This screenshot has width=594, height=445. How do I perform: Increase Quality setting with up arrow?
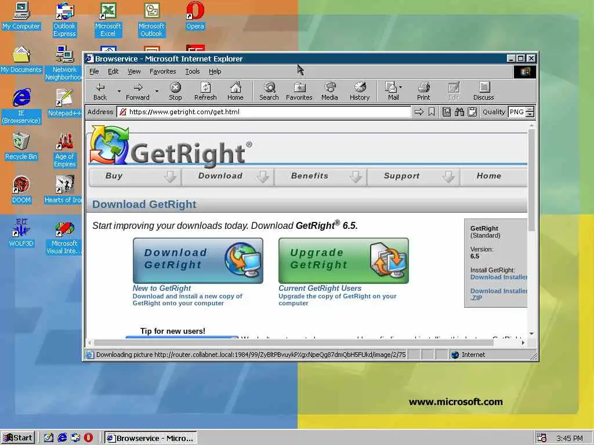pyautogui.click(x=530, y=110)
